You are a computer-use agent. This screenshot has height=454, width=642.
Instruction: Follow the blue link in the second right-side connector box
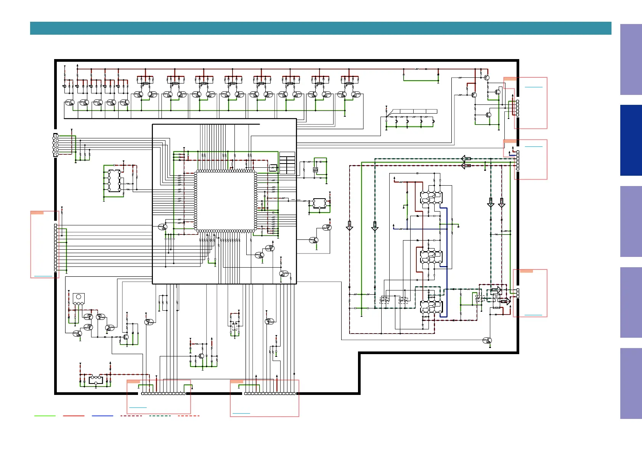pos(533,146)
